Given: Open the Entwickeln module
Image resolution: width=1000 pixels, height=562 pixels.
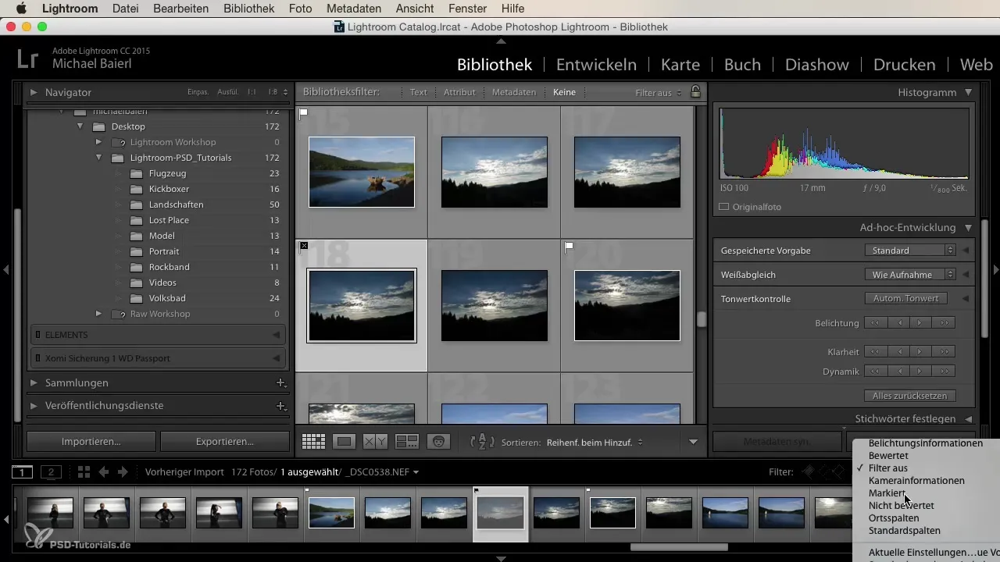Looking at the screenshot, I should [596, 65].
